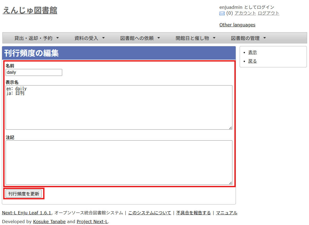Expand the 図書館の管理 menu
The height and width of the screenshot is (225, 309).
pyautogui.click(x=248, y=38)
